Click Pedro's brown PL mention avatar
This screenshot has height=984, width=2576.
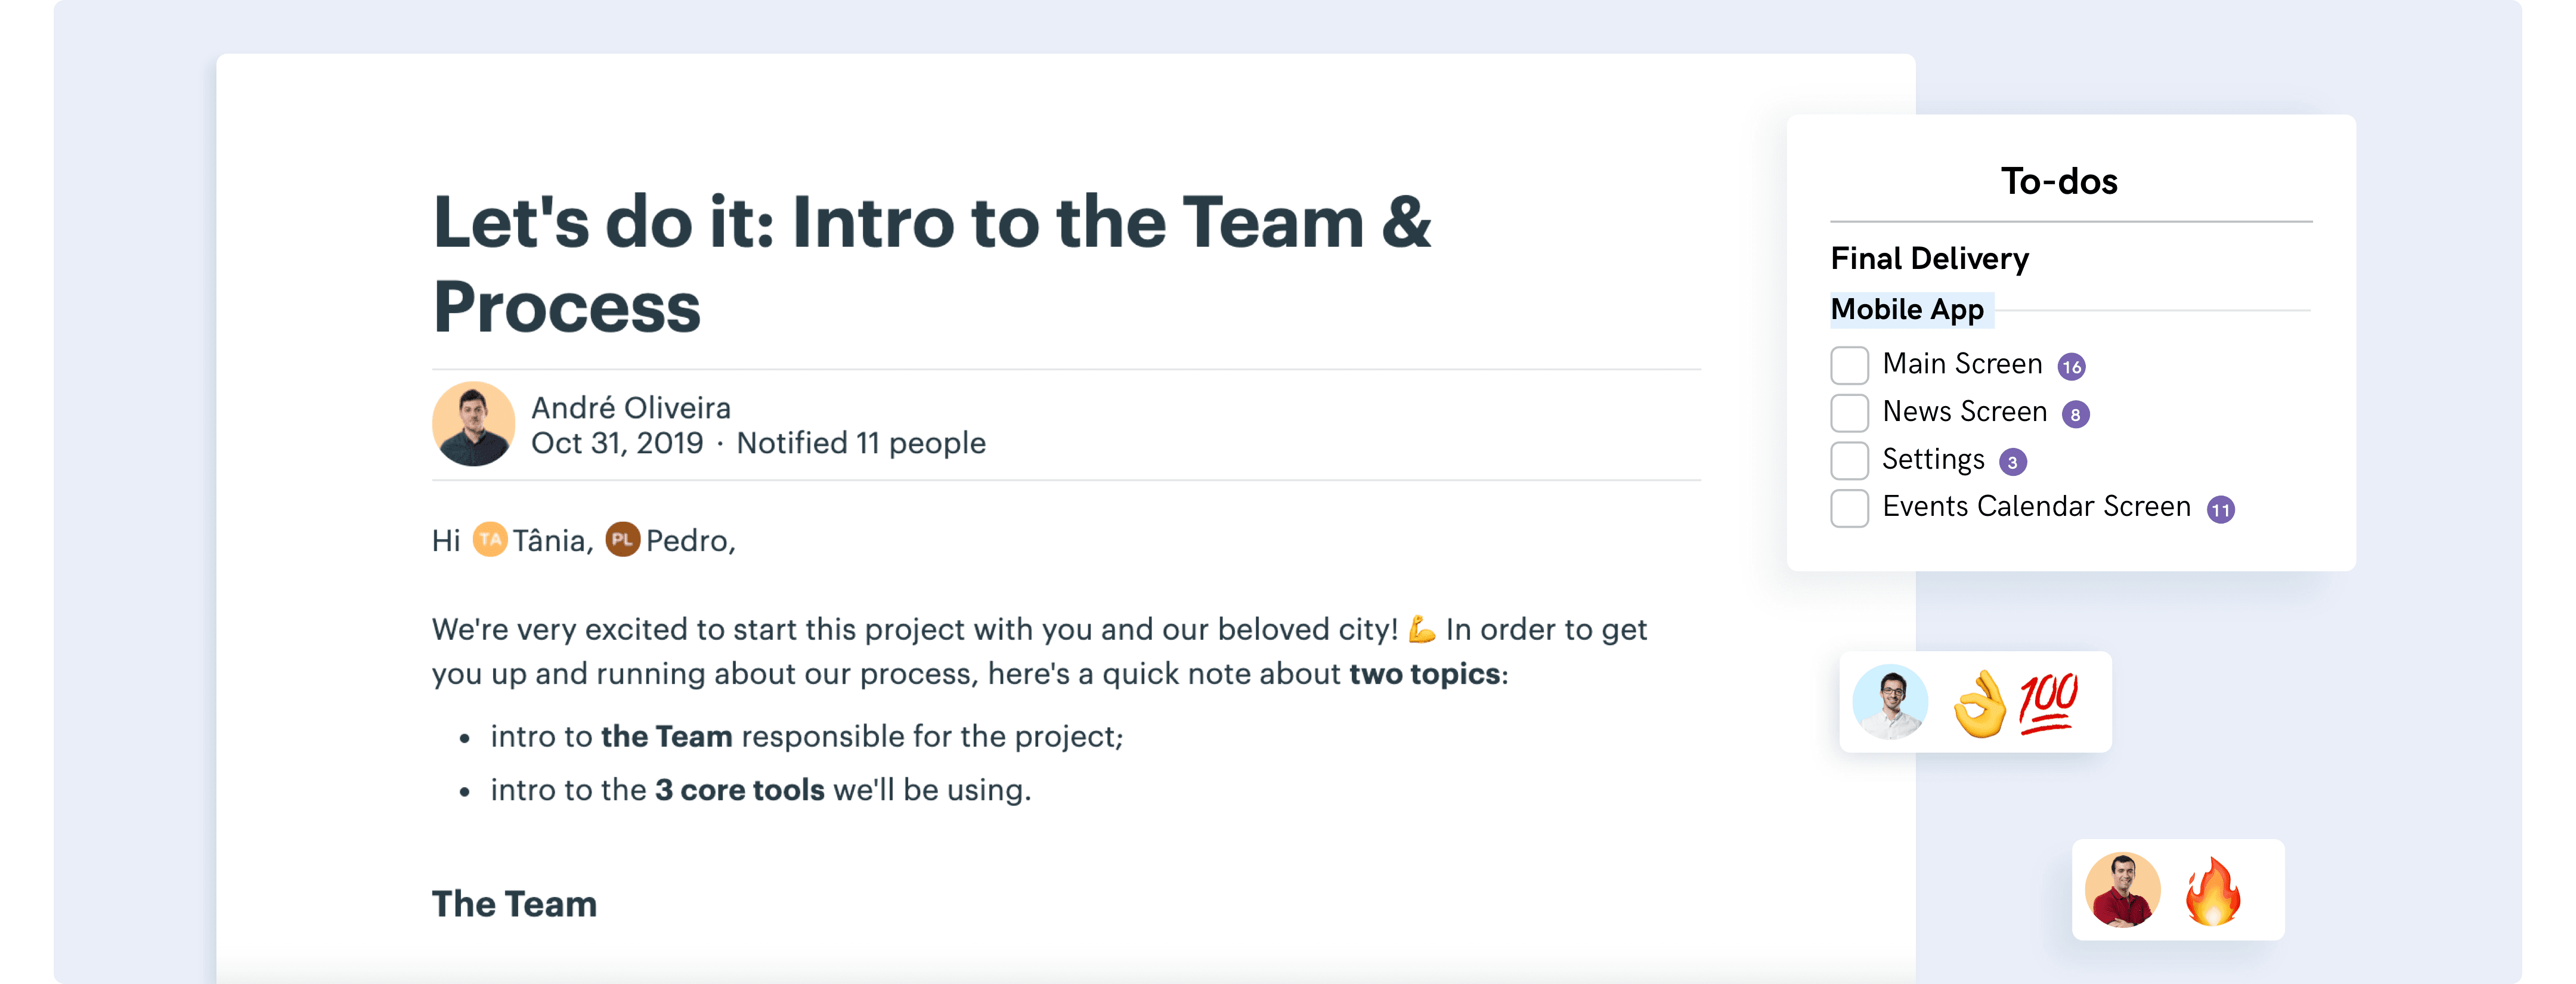point(622,540)
